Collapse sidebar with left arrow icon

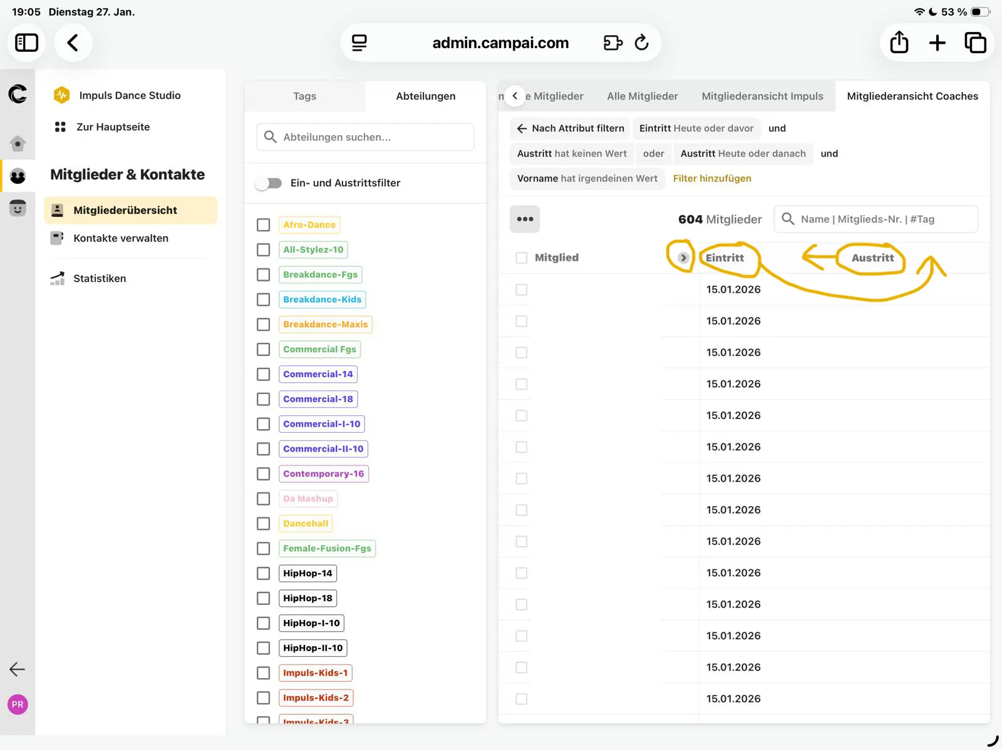[x=18, y=669]
